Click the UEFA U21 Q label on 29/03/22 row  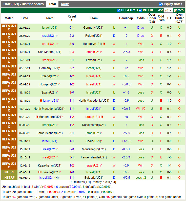pos(9,28)
